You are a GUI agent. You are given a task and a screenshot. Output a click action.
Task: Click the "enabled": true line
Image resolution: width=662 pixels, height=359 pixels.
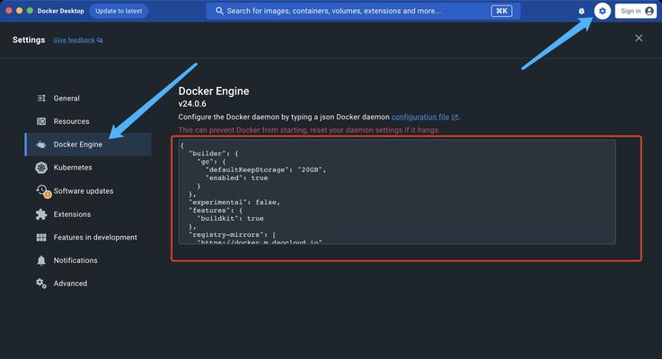(x=236, y=178)
